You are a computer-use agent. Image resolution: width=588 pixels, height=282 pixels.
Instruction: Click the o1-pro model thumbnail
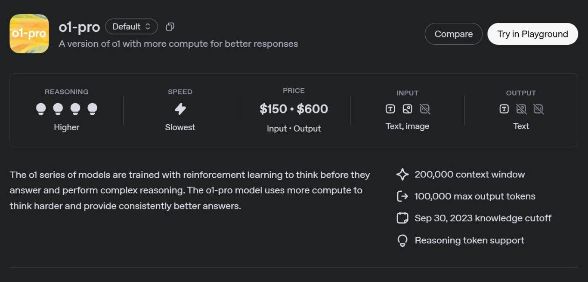29,34
